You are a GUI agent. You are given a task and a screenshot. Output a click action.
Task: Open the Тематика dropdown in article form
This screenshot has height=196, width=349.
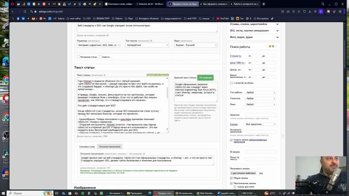[x=99, y=45]
